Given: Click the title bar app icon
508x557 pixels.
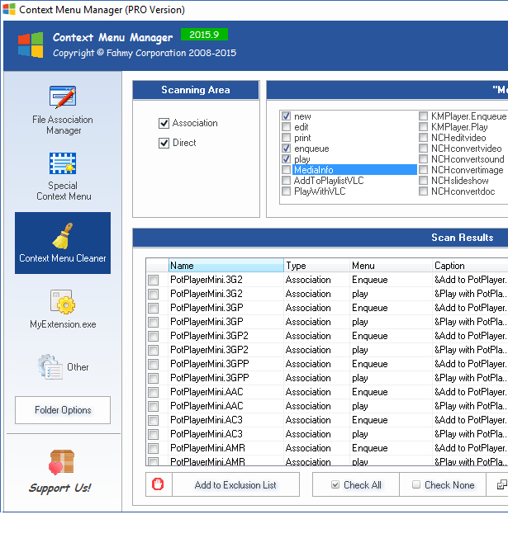Looking at the screenshot, I should click(9, 9).
